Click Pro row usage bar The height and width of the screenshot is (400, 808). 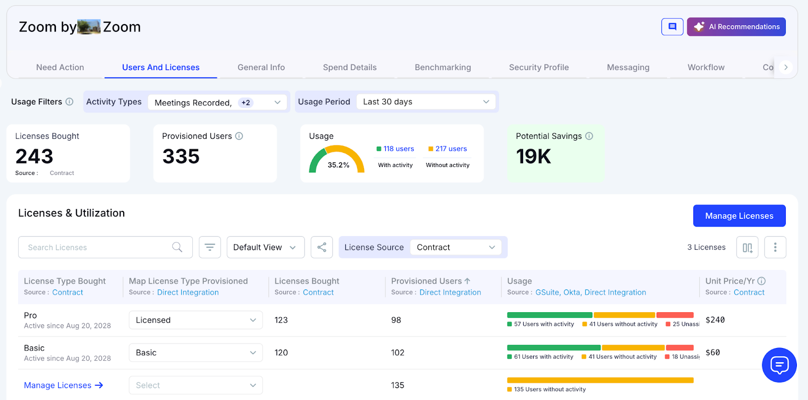point(600,315)
